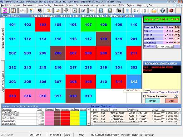Click the binoculars search toolbar icon
This screenshot has width=183, height=137.
click(40, 11)
